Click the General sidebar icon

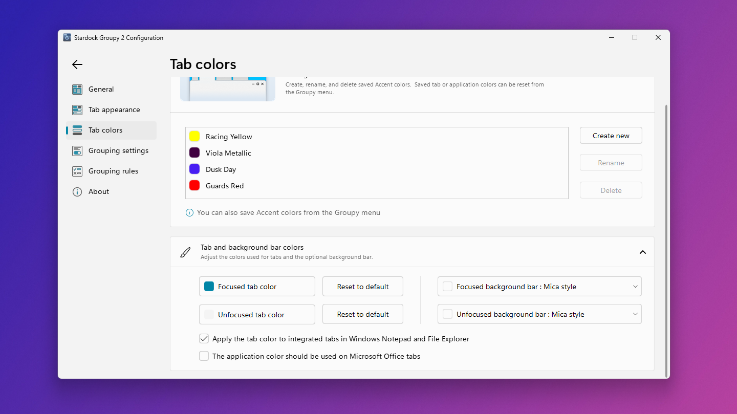tap(77, 90)
